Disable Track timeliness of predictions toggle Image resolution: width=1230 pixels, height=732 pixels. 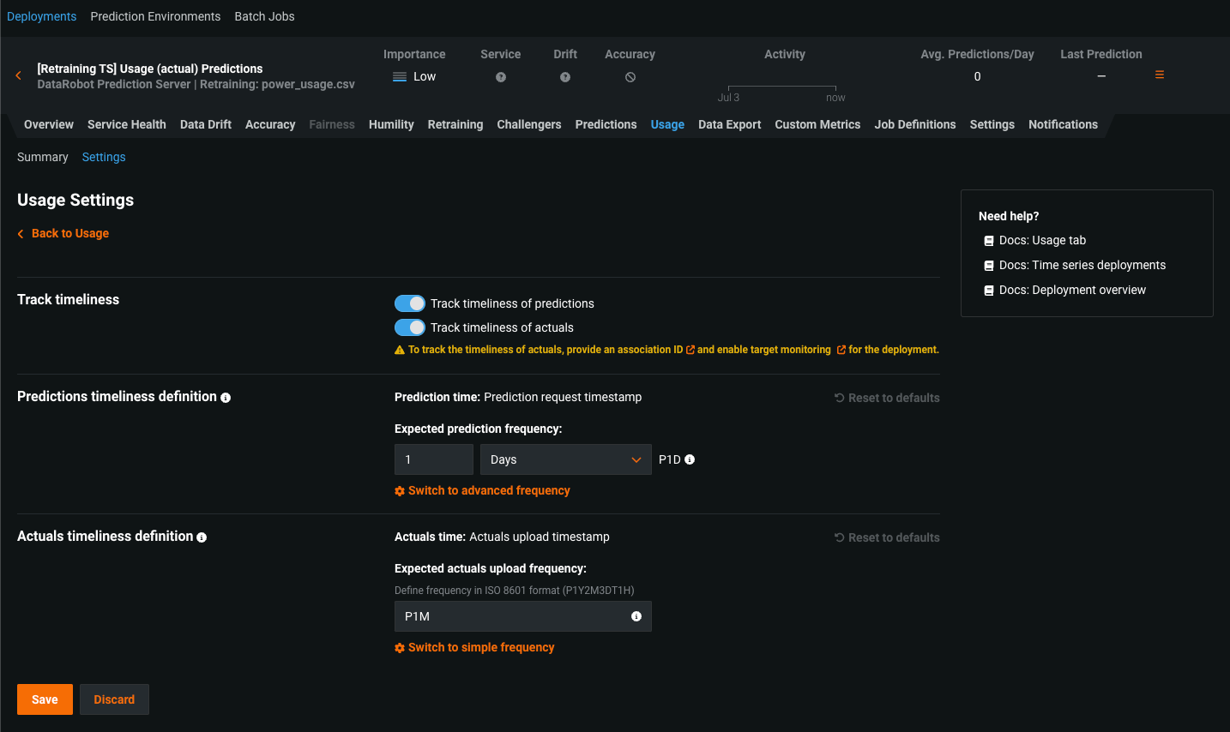[410, 303]
